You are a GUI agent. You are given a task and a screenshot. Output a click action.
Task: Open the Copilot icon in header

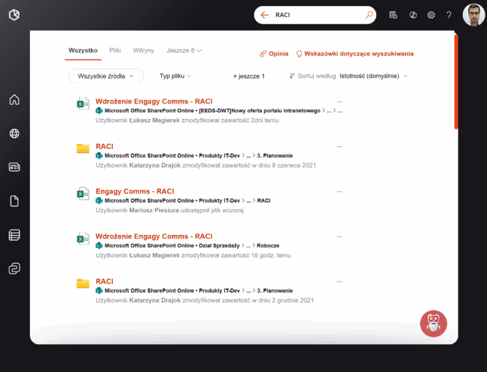(413, 15)
